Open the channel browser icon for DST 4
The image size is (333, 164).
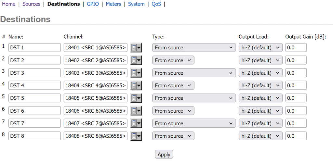tap(136, 85)
